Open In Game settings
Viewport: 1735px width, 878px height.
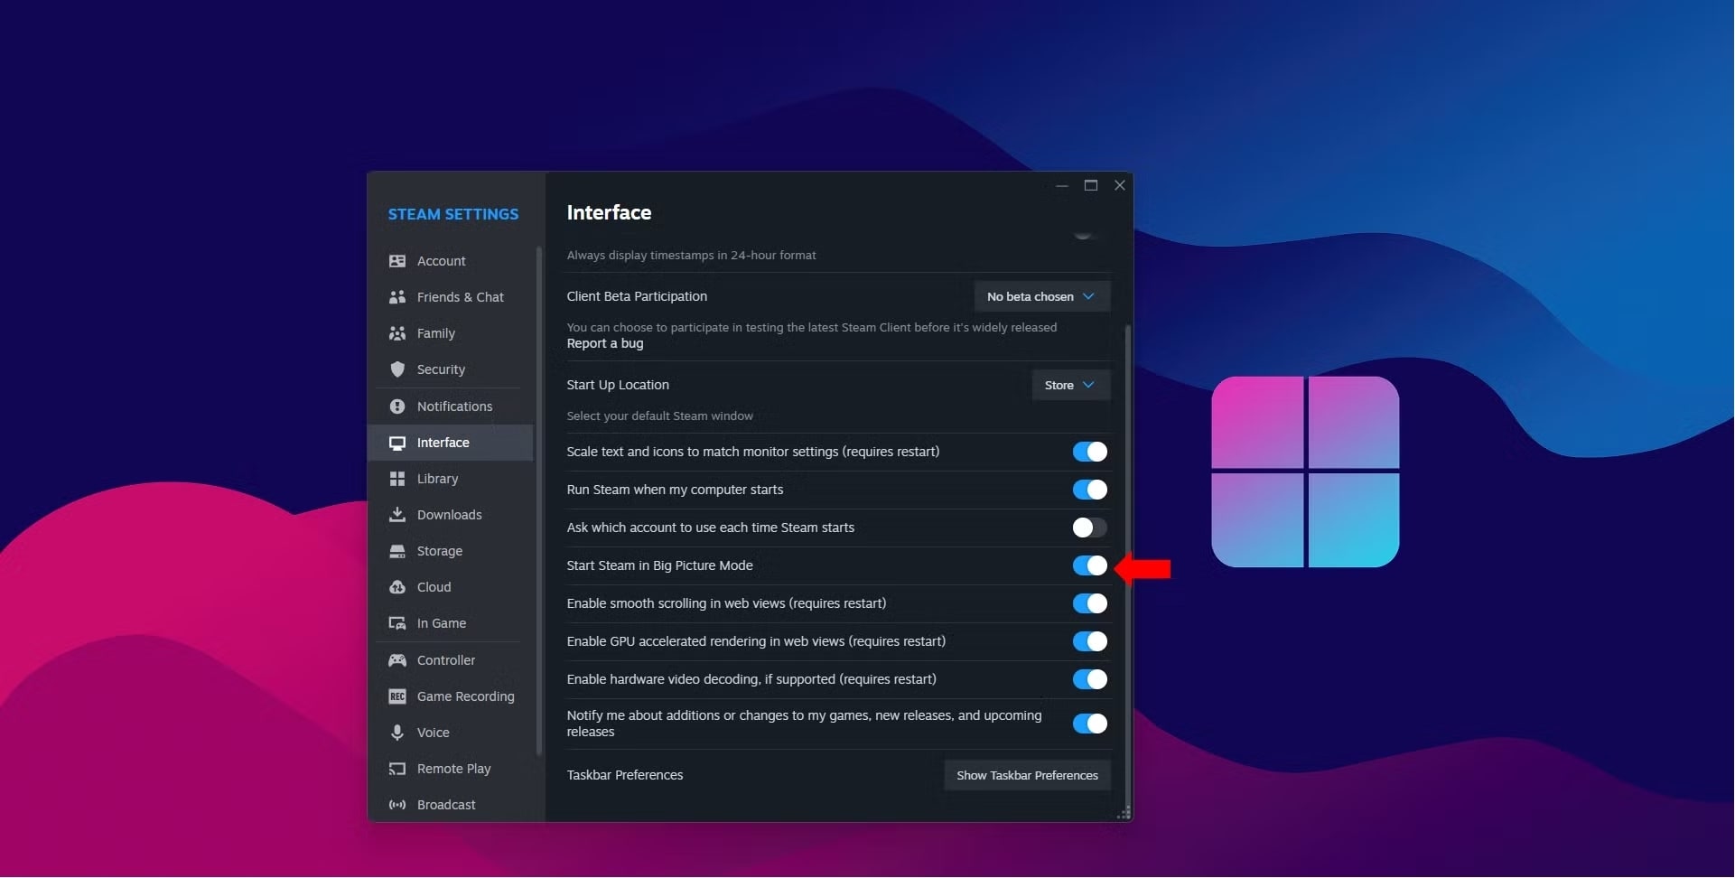[x=451, y=623]
